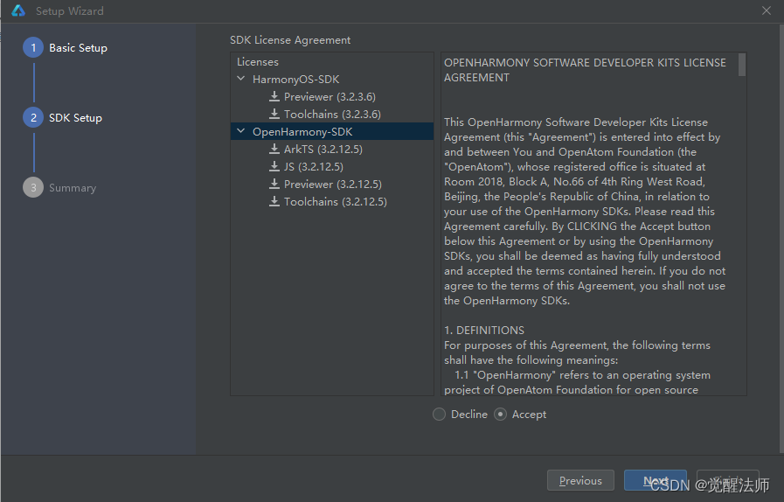Select Toolchains (3.2.3.6) license item
Image resolution: width=784 pixels, height=502 pixels.
coord(332,114)
